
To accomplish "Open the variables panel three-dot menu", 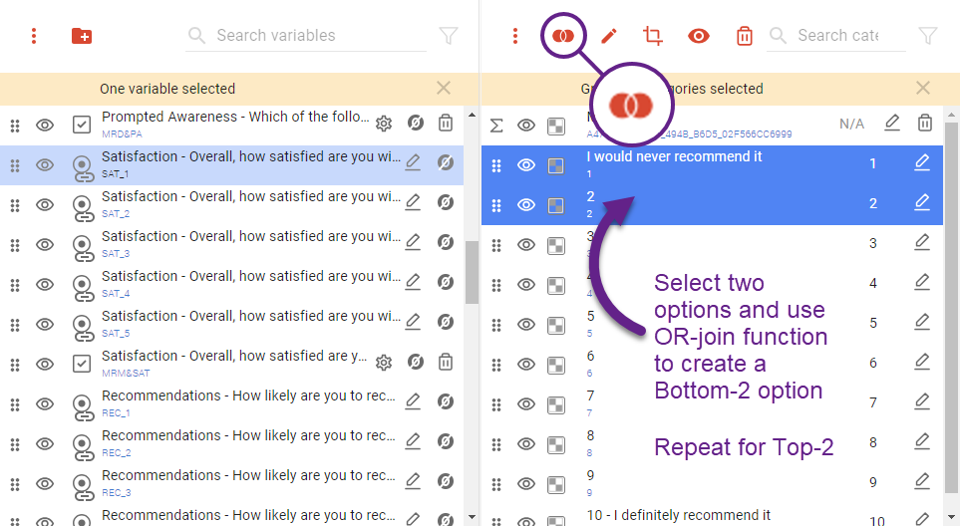I will (x=34, y=36).
